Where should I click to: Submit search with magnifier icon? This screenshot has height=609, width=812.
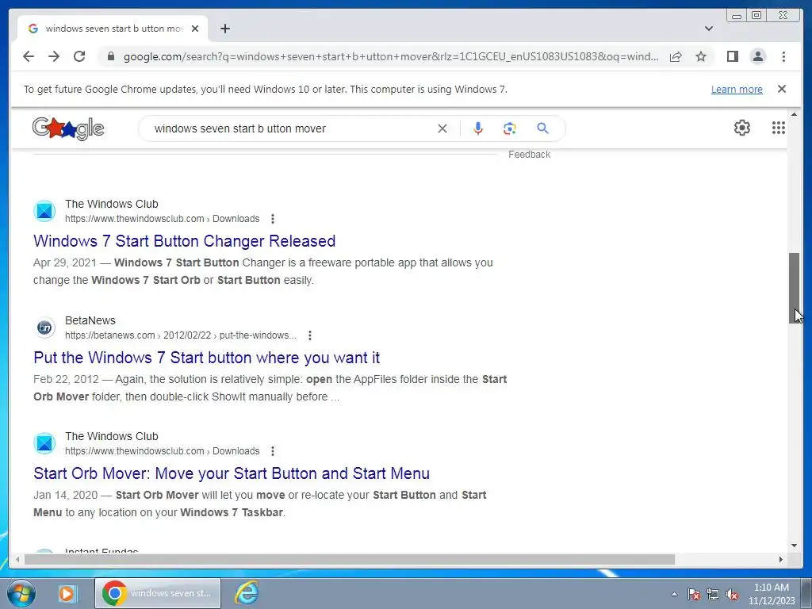tap(542, 128)
